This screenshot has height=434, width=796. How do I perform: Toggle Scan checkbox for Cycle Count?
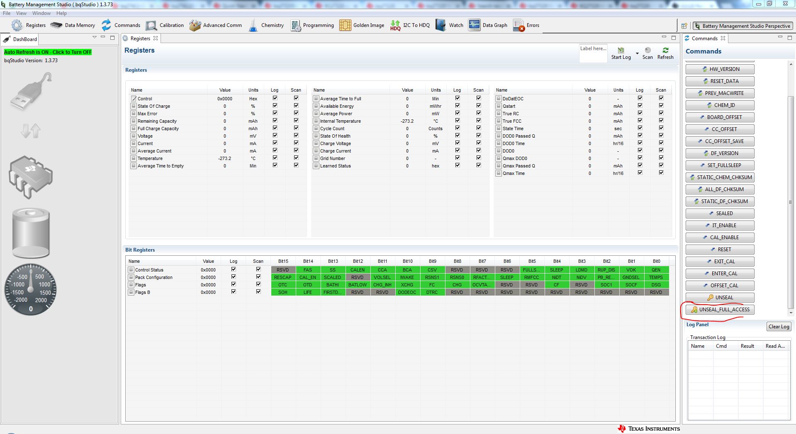(x=479, y=128)
